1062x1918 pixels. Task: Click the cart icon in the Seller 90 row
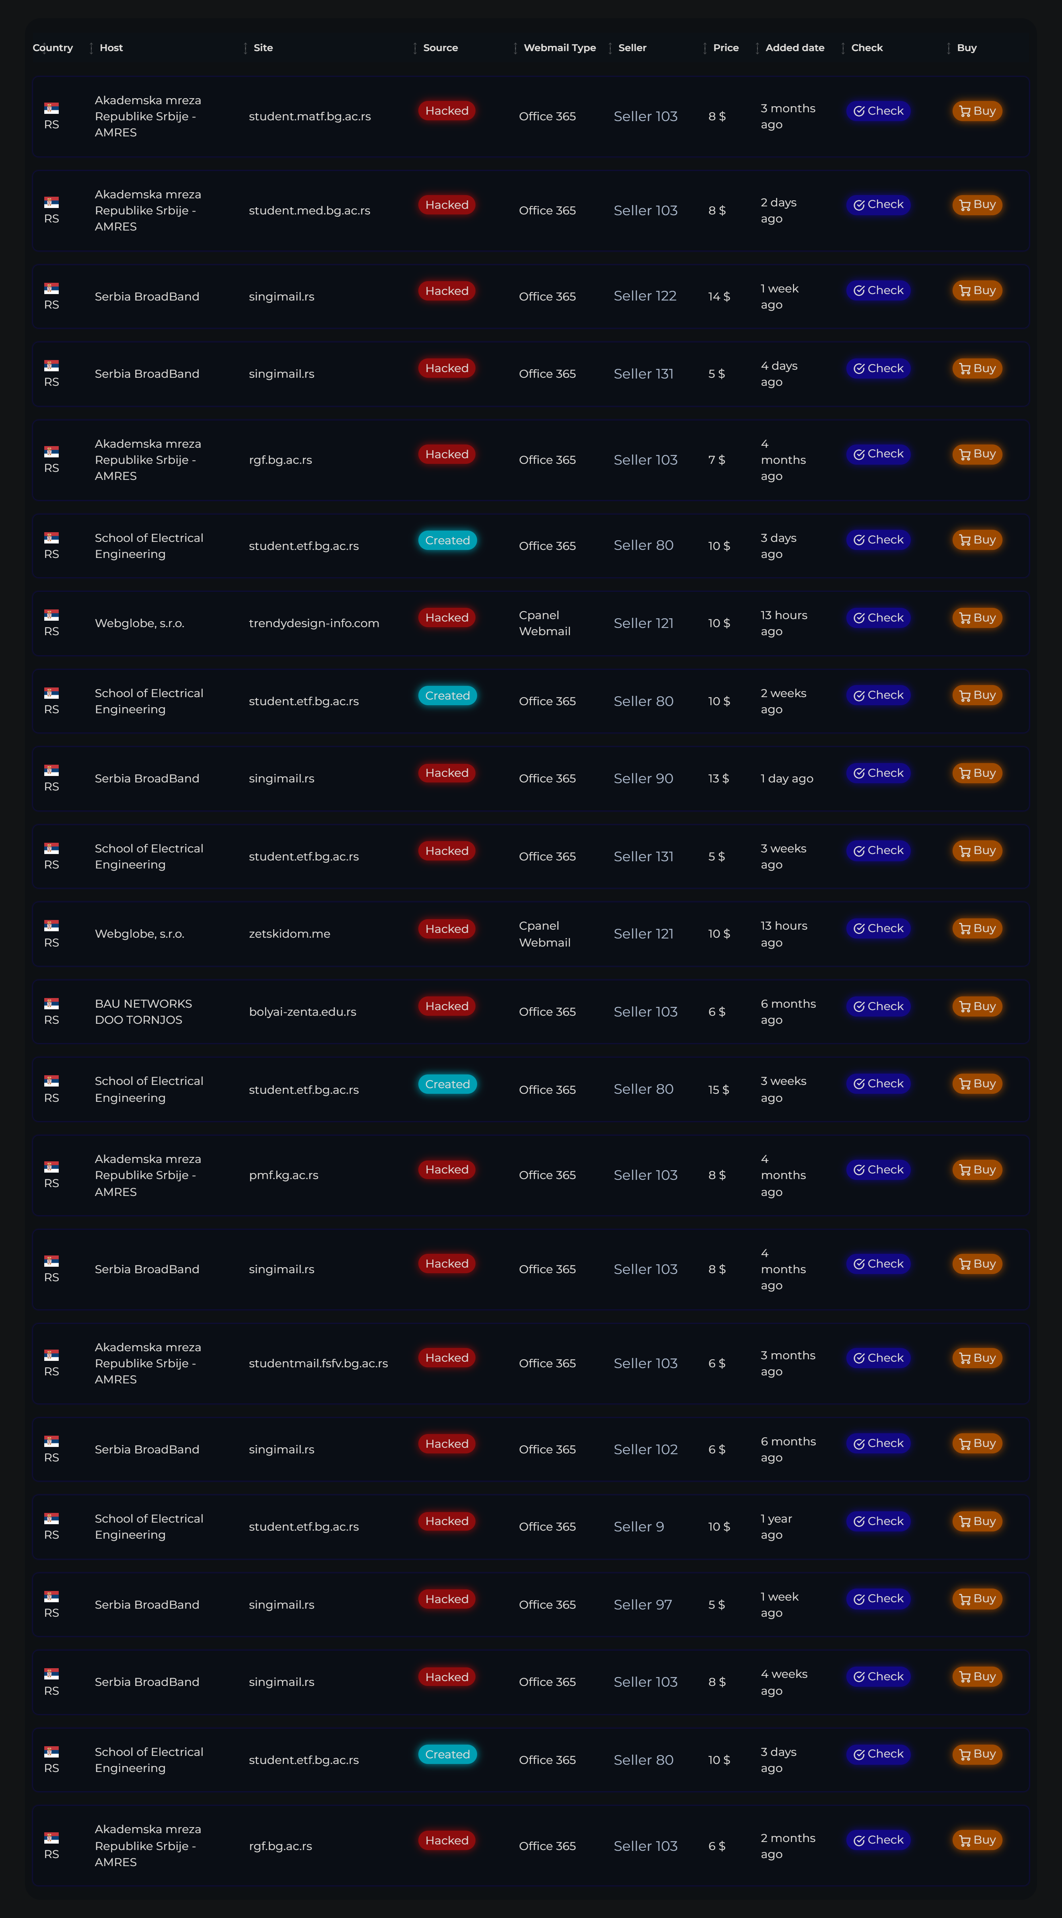[x=964, y=774]
